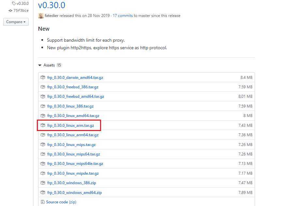Download frp_0.30.0_freebsd_amd64.tar.gz

coord(76,97)
